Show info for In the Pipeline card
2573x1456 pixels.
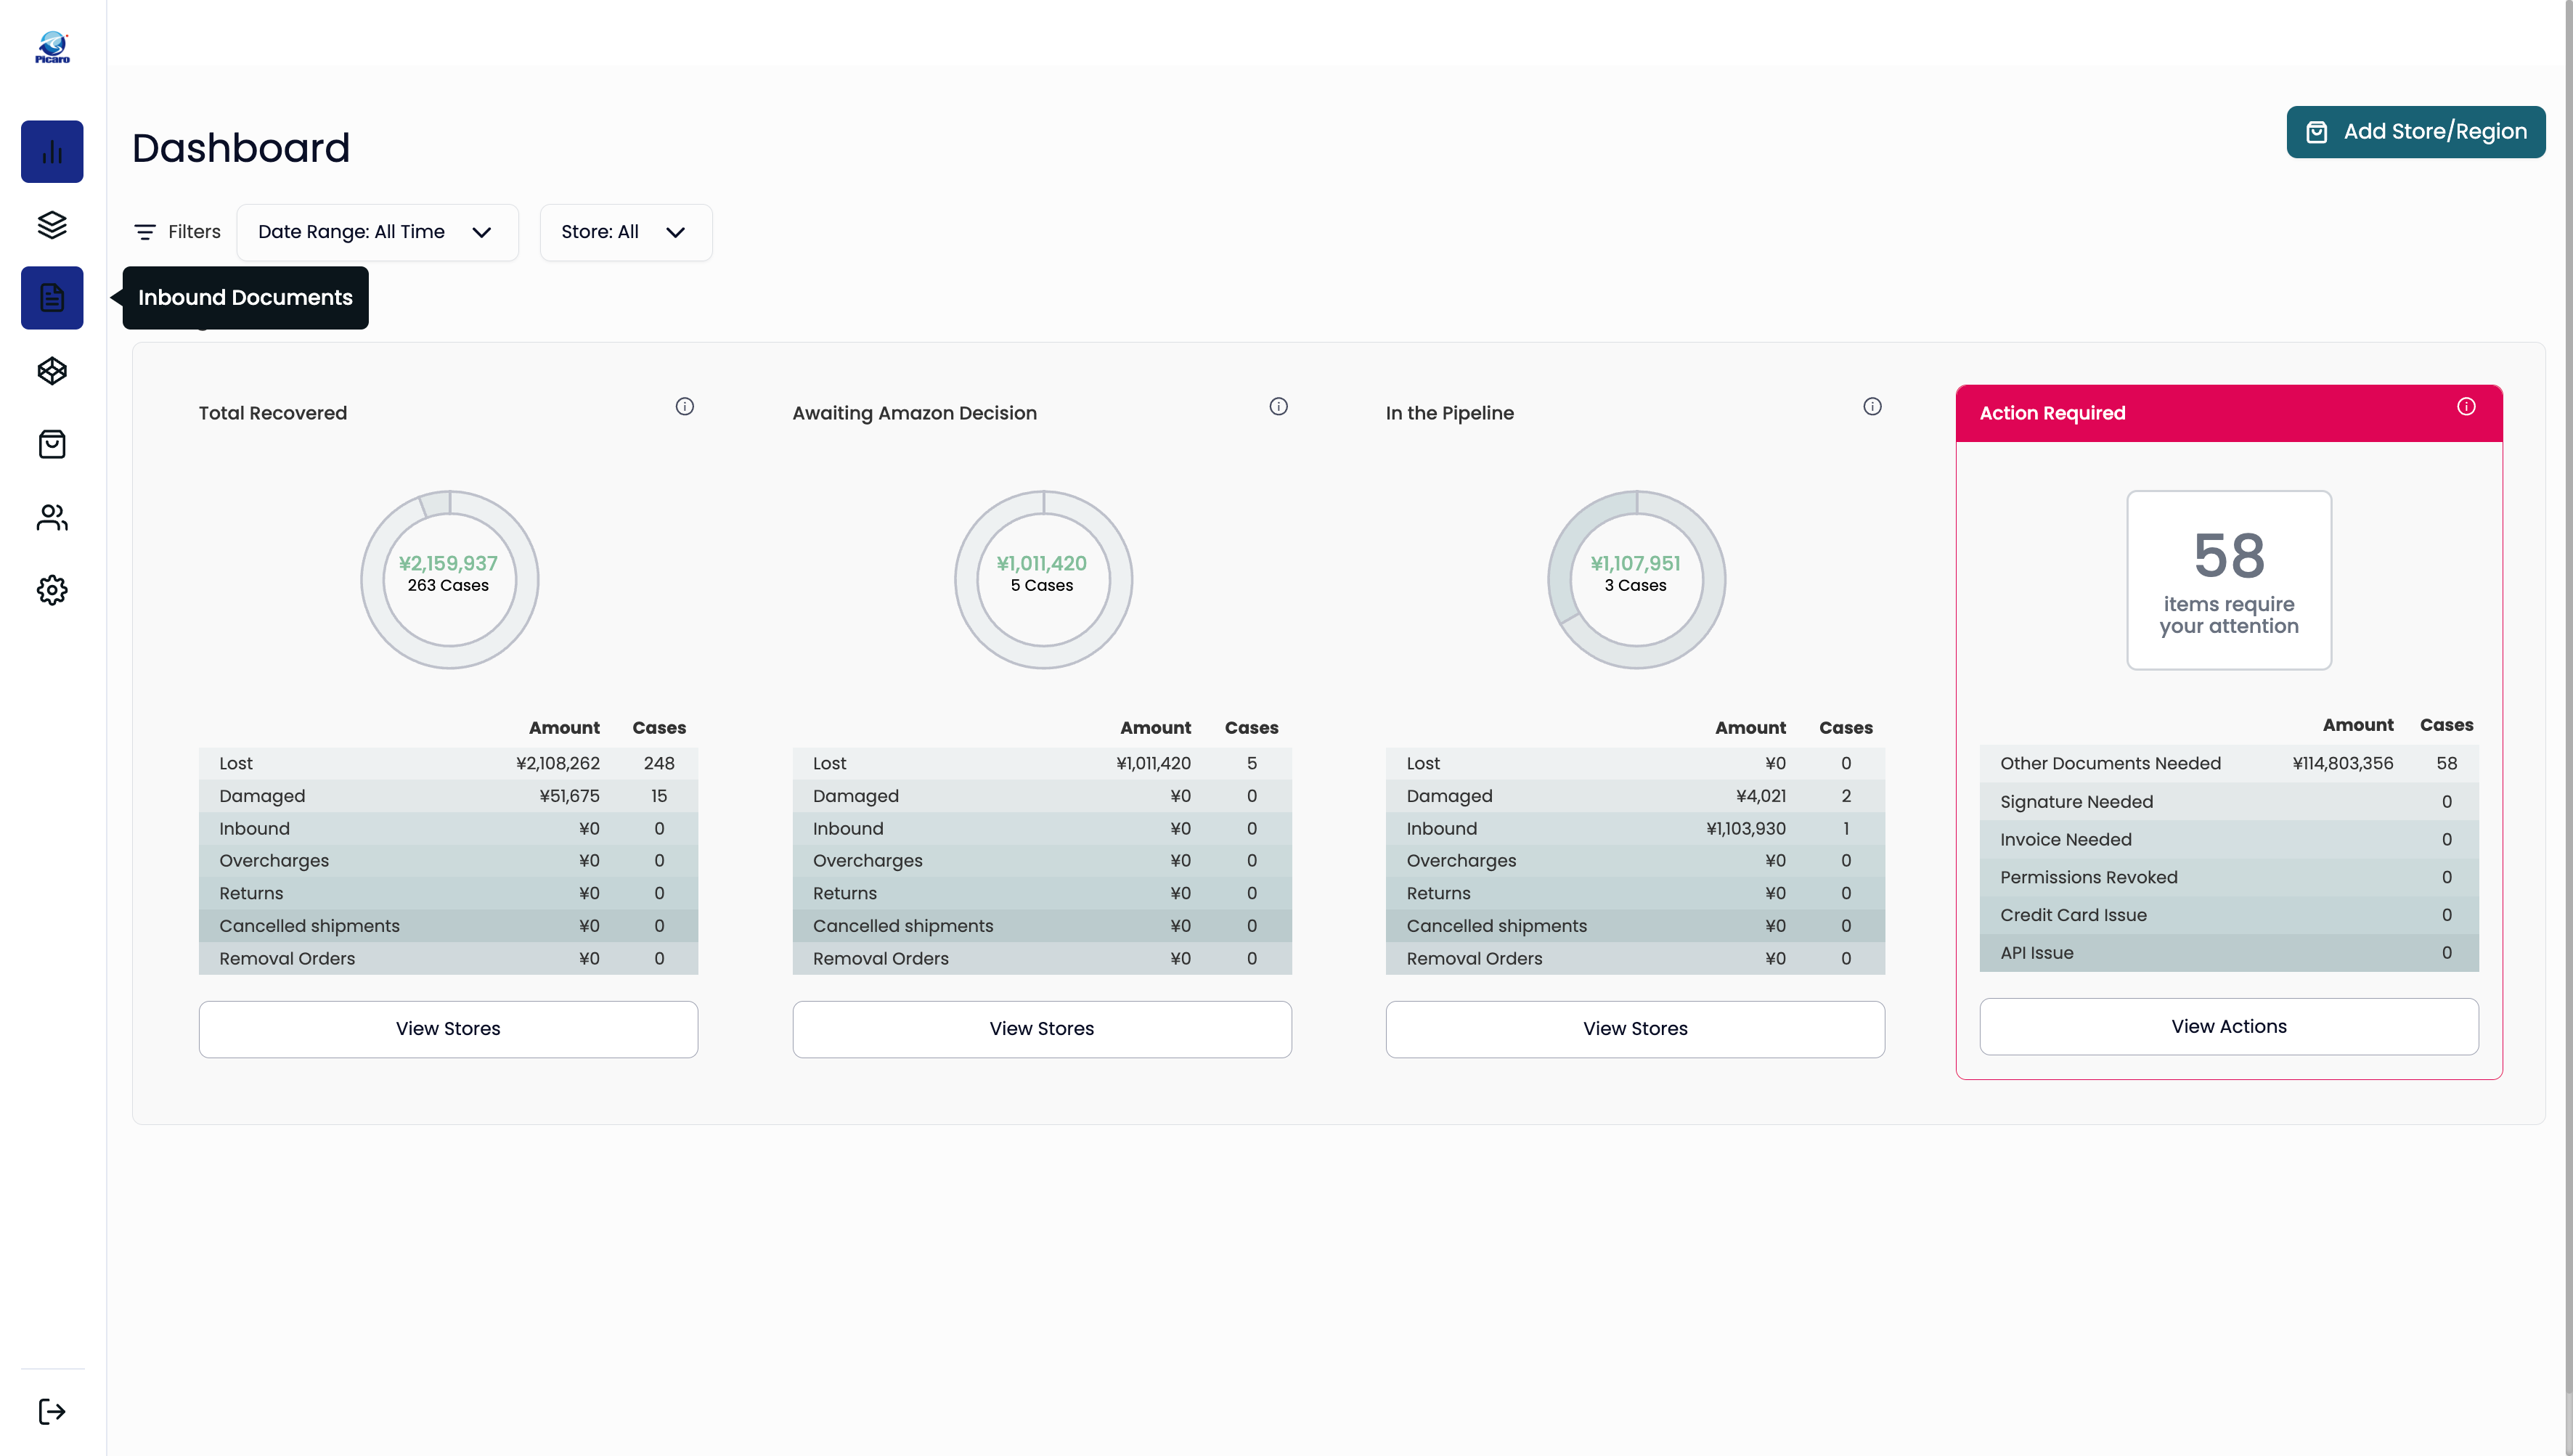(x=1872, y=406)
